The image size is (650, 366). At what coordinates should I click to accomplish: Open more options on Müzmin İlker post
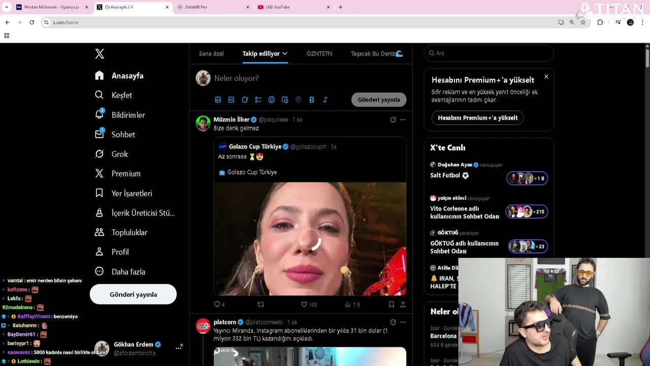point(403,120)
